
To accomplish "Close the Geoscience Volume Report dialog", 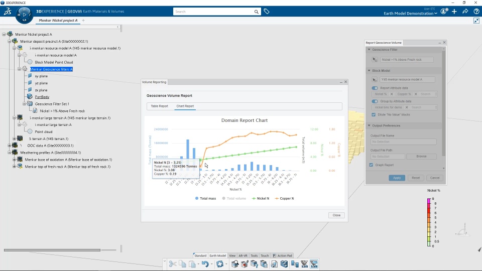I will (336, 215).
